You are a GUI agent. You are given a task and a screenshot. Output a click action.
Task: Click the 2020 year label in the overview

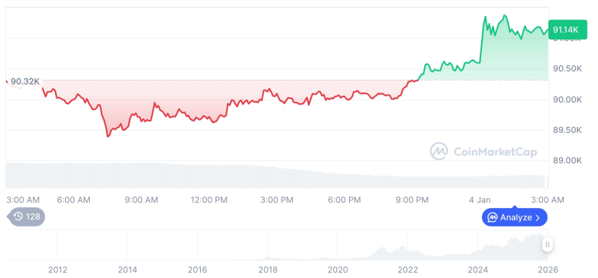click(x=337, y=269)
